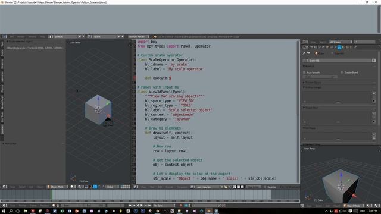The image size is (381, 214).
Task: Unlink the user_input.py text datablock
Action: click(x=230, y=187)
